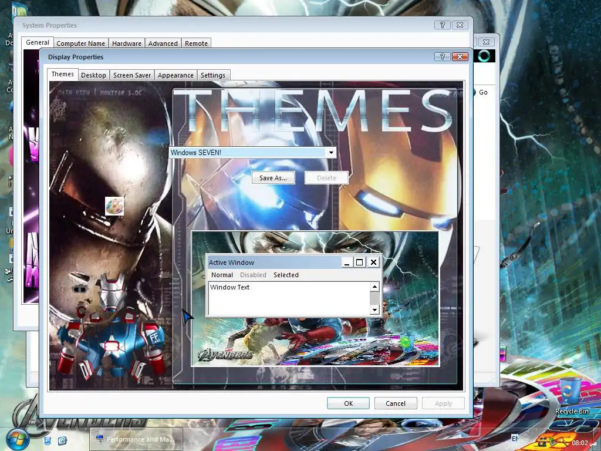
Task: Click the Disabled menu item in the sample window
Action: (x=253, y=275)
